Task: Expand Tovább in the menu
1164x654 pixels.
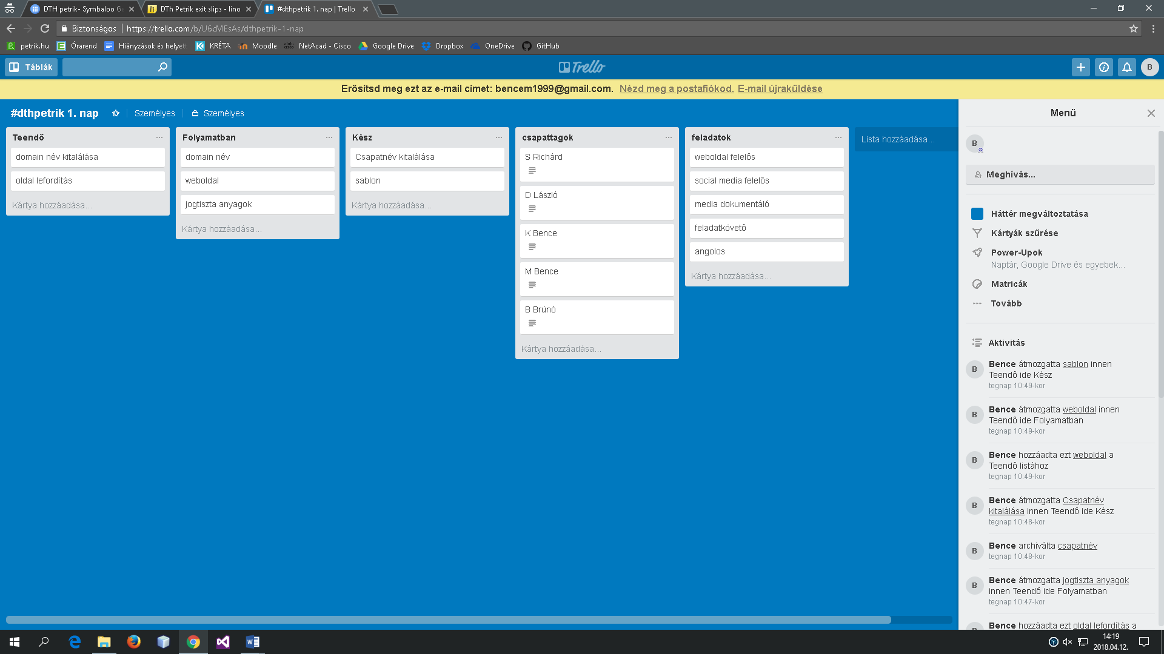Action: [x=1006, y=303]
